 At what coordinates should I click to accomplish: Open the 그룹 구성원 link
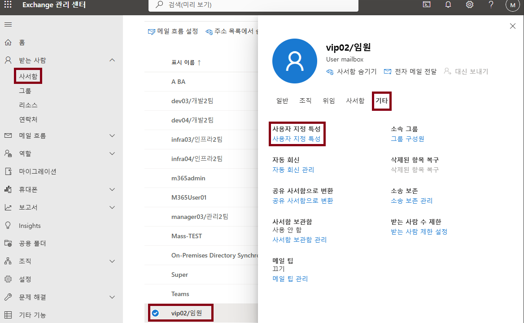coord(407,139)
